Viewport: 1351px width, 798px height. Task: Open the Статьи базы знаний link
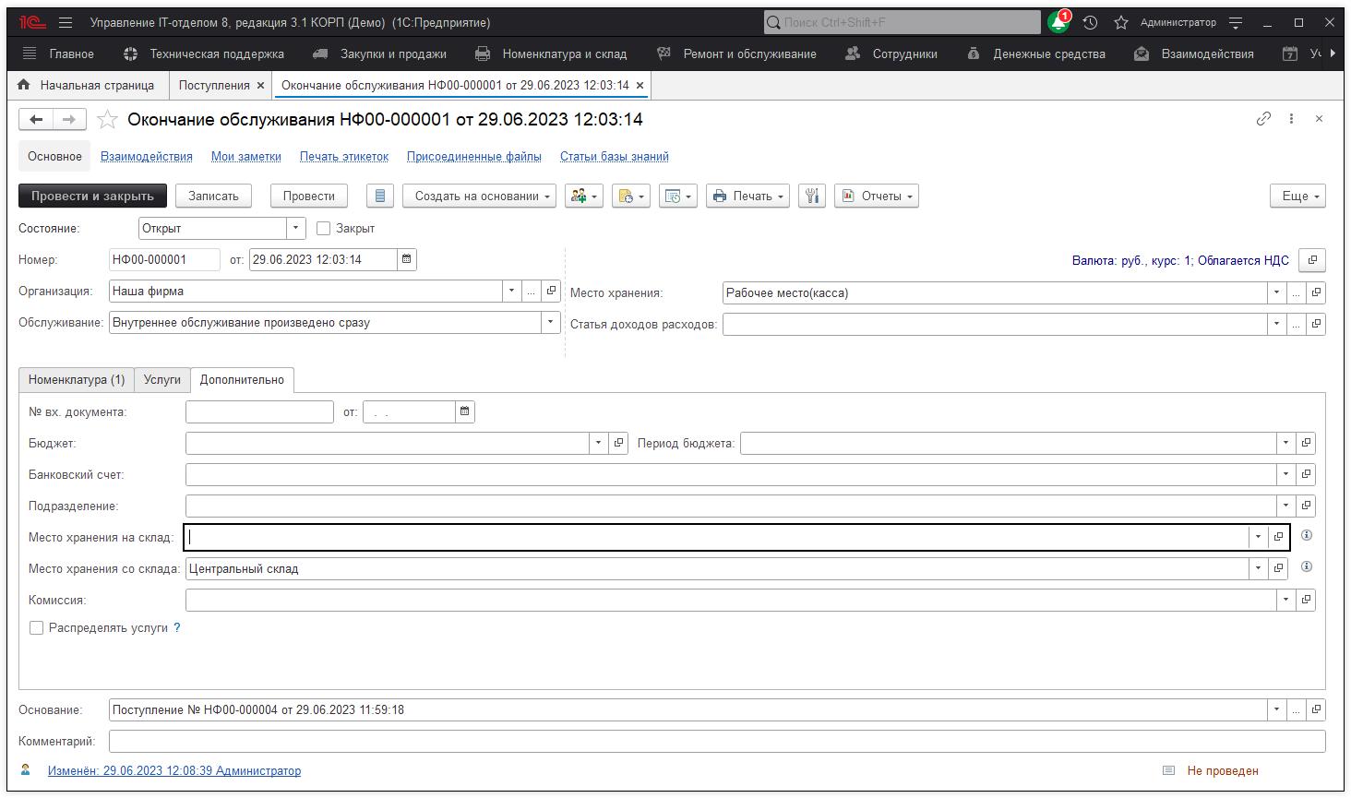[614, 157]
